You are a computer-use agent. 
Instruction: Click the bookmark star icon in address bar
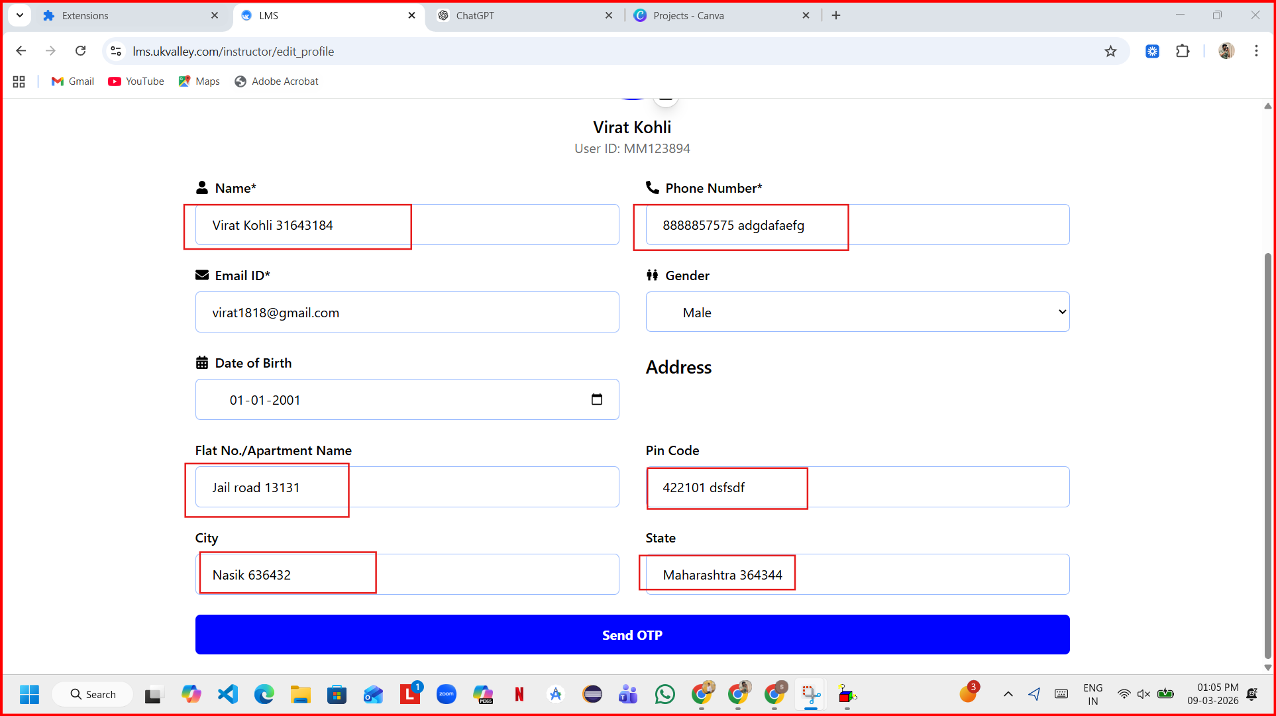click(x=1110, y=52)
